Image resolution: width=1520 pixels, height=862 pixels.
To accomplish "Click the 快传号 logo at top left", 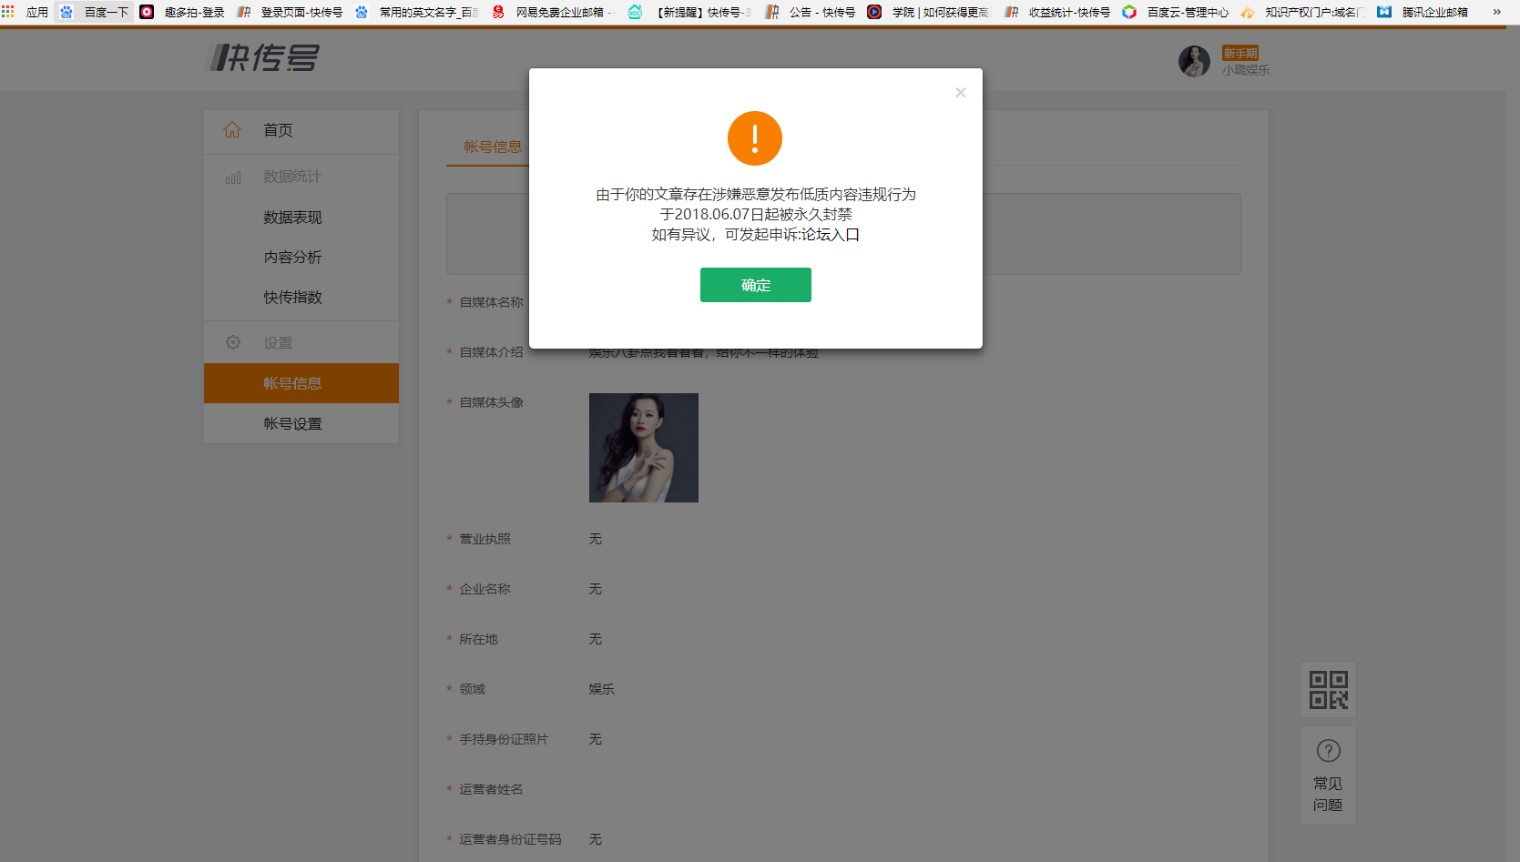I will (263, 56).
